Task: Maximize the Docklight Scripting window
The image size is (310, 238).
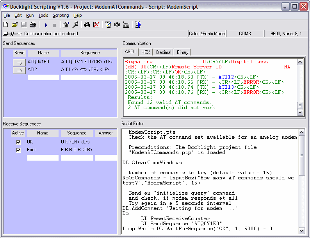Action: coord(294,7)
